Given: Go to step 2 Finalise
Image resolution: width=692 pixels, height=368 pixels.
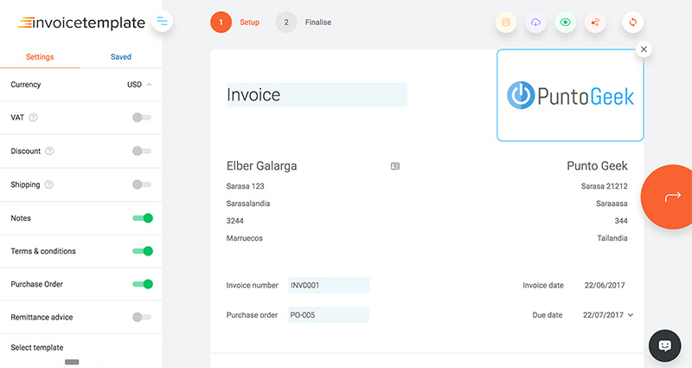Looking at the screenshot, I should (309, 23).
